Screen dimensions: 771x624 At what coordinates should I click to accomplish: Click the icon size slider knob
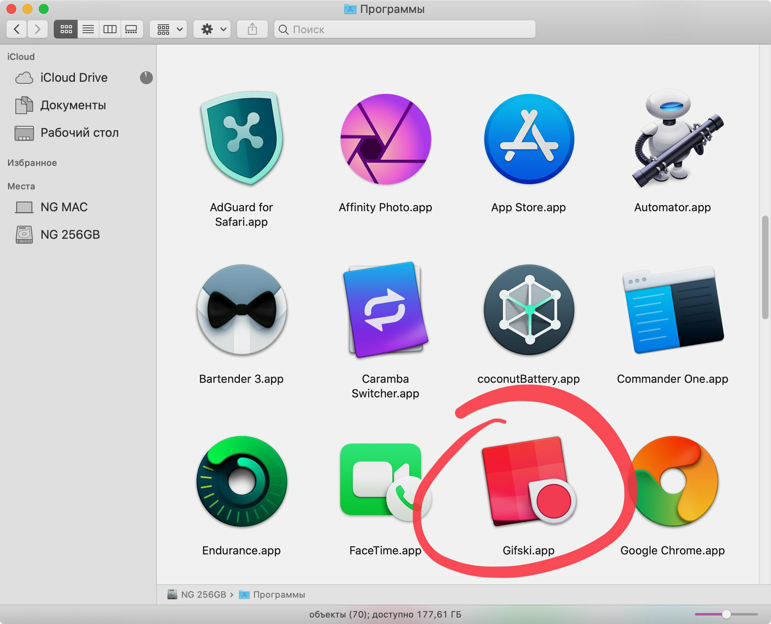pos(726,614)
